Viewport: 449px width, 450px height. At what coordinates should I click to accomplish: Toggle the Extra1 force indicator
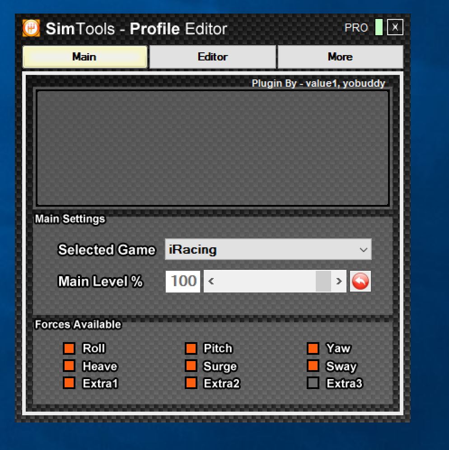[x=69, y=383]
